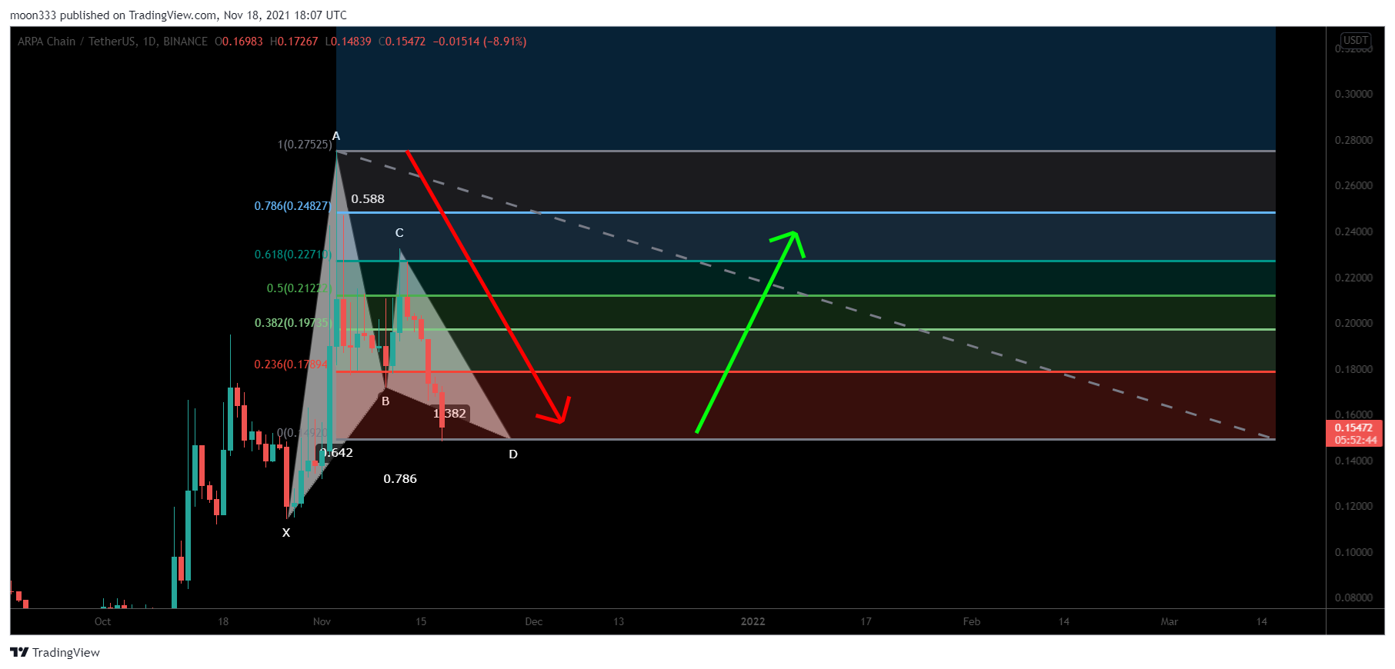The width and height of the screenshot is (1395, 669).
Task: Click the Dec label on time axis
Action: [534, 621]
